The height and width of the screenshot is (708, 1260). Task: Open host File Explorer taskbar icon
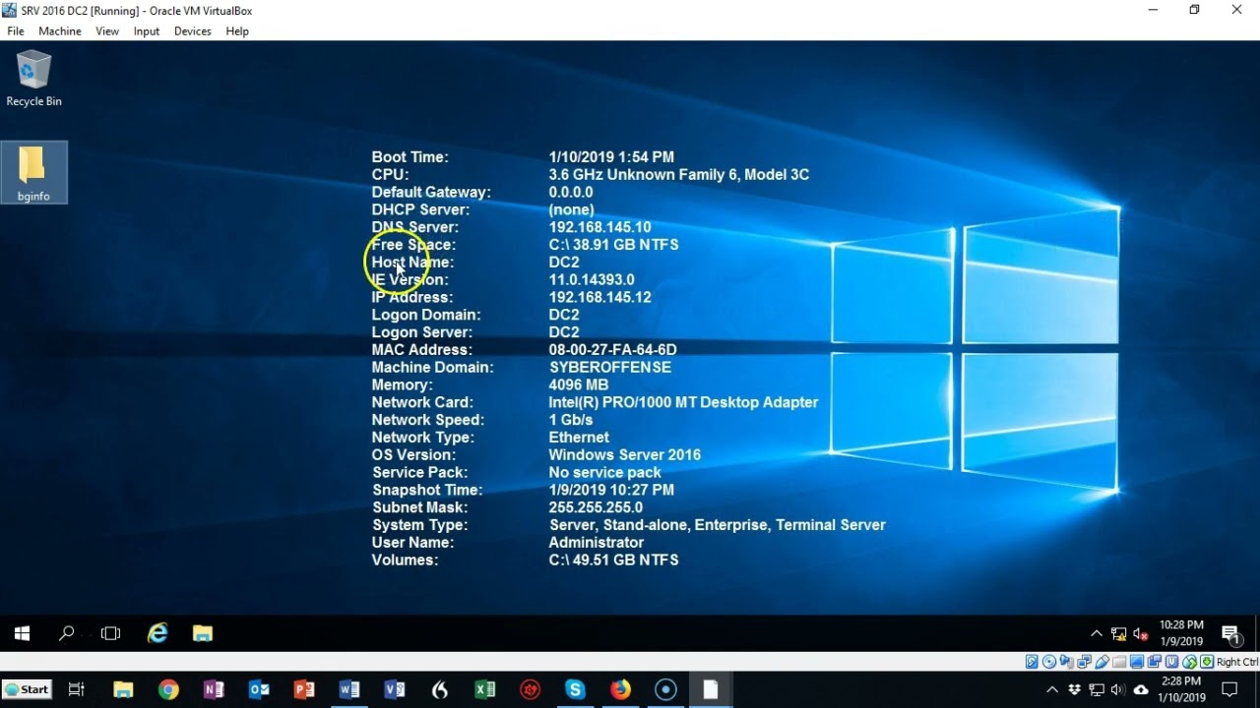tap(123, 690)
